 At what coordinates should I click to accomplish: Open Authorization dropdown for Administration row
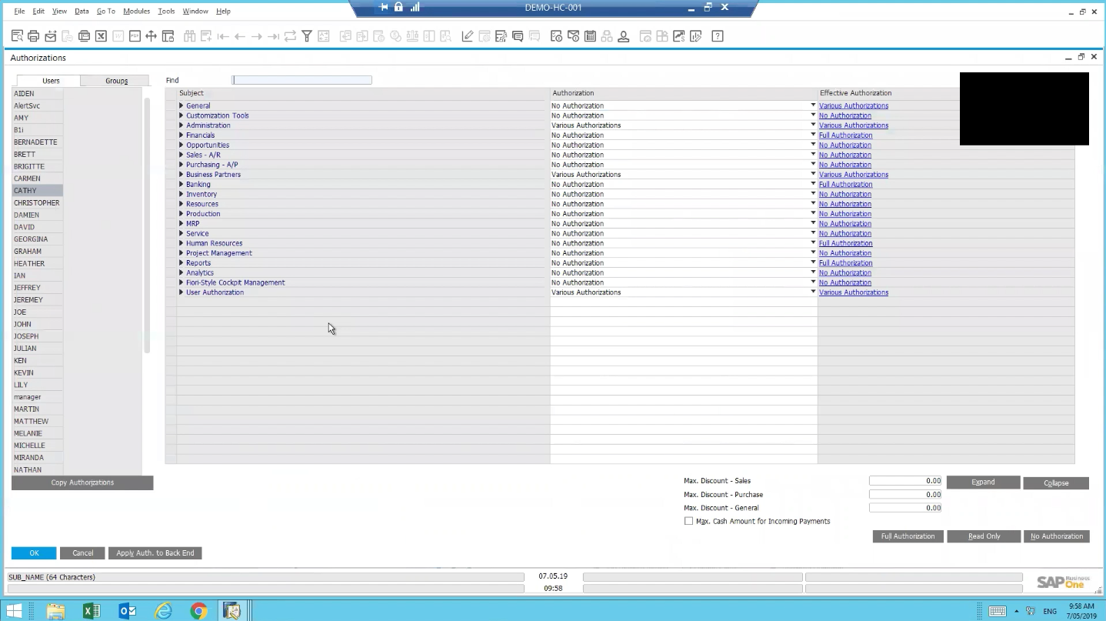point(813,125)
